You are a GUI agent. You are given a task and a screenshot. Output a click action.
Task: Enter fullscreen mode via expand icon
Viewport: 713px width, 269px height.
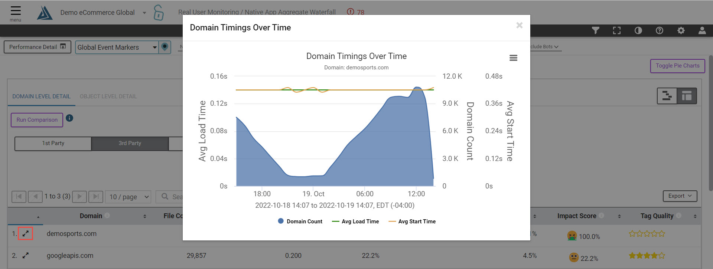617,30
